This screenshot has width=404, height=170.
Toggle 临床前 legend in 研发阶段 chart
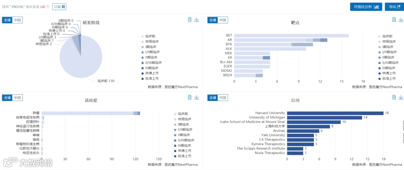(149, 36)
